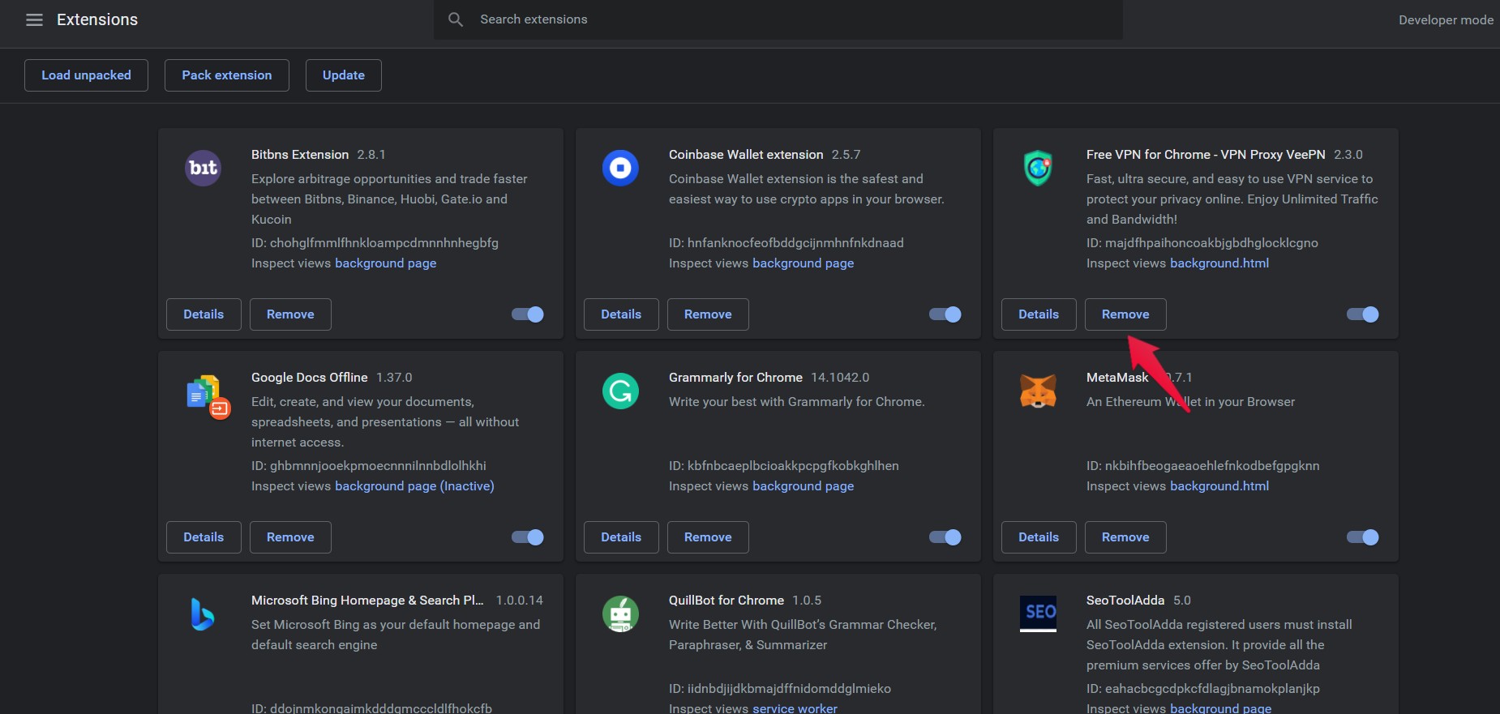Remove the MetaMask extension
1500x714 pixels.
[1125, 537]
